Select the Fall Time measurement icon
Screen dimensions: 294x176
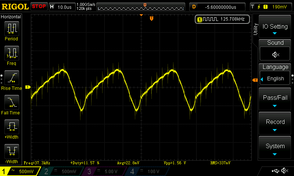(12, 102)
